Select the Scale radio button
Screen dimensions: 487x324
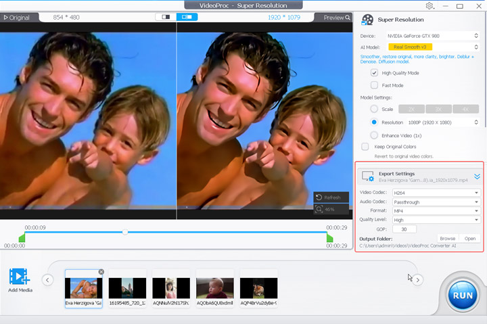(374, 109)
